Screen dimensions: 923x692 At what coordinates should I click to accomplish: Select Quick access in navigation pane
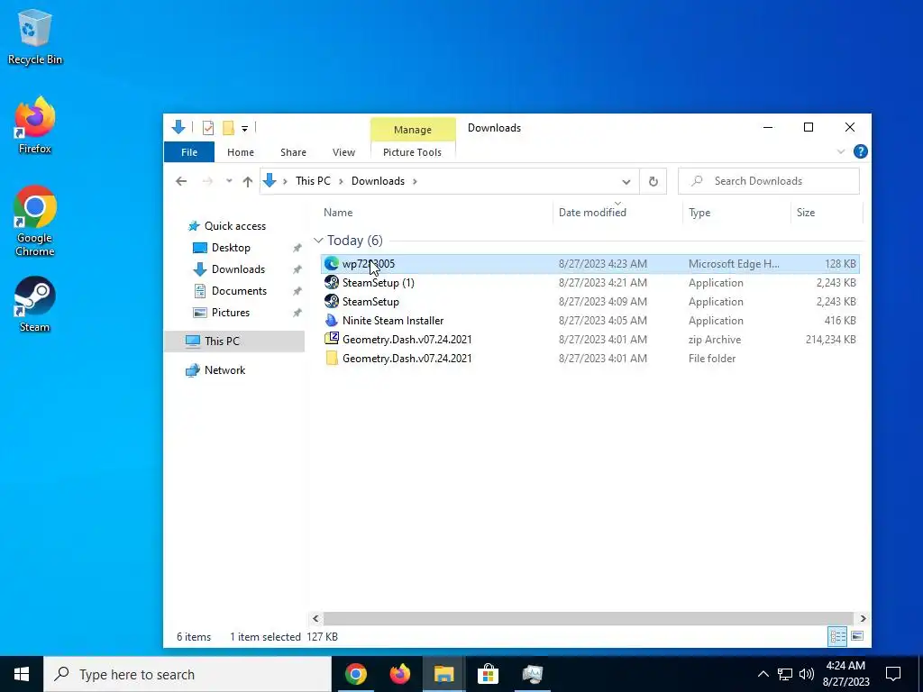235,226
